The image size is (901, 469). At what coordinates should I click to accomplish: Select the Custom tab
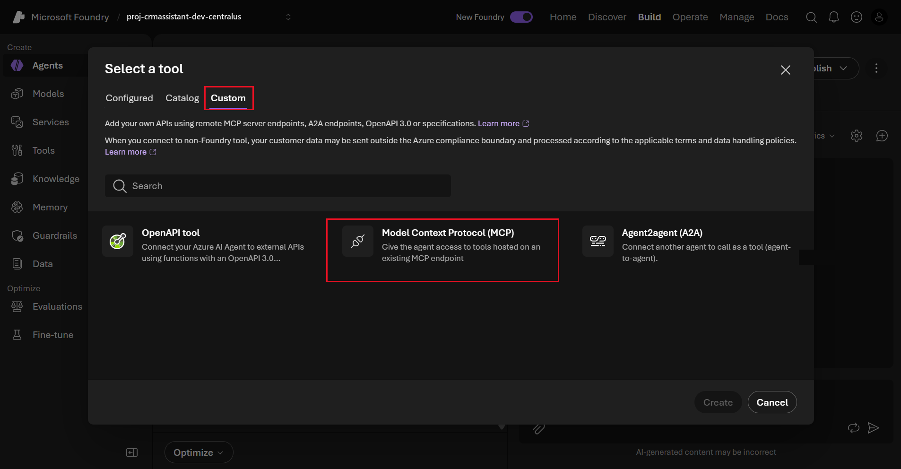point(228,98)
